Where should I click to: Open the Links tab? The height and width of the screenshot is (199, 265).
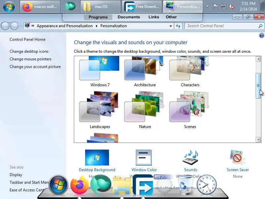154,17
